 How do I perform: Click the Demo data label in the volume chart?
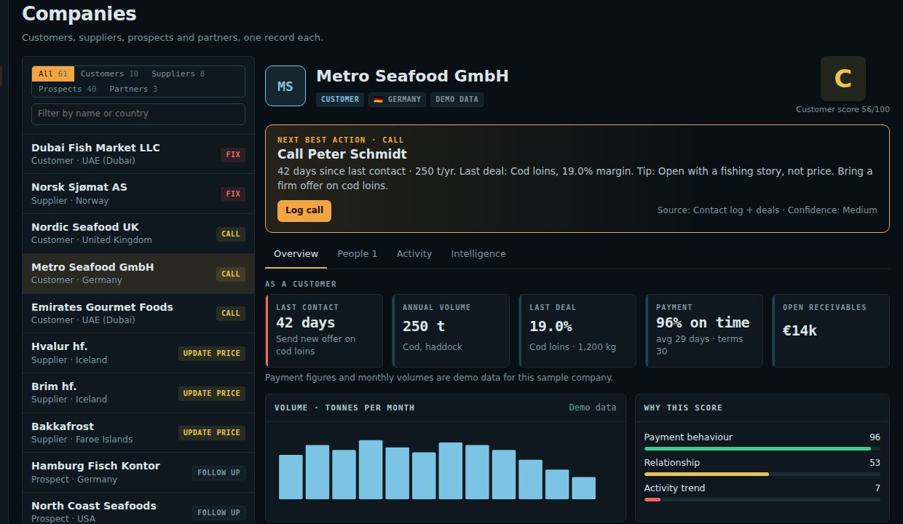(x=592, y=408)
